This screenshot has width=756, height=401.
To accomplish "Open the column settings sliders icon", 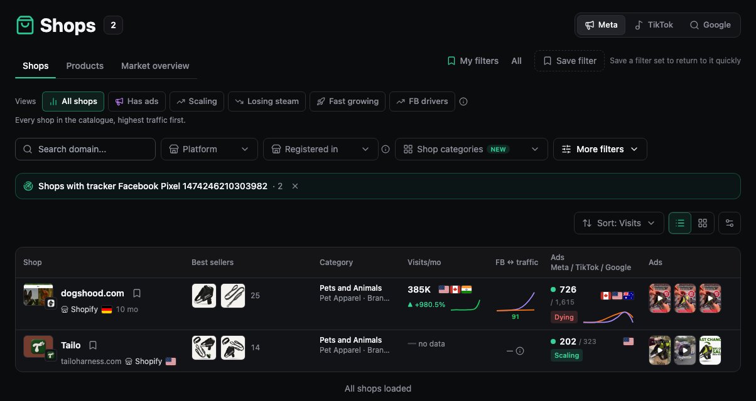I will click(x=730, y=223).
